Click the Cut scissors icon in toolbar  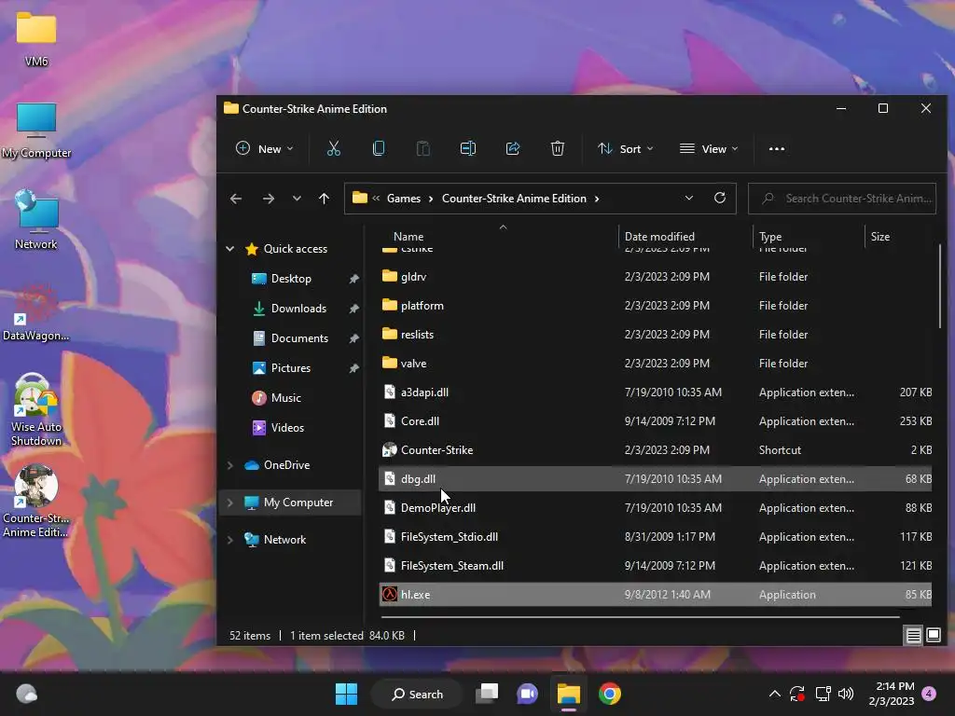(333, 148)
